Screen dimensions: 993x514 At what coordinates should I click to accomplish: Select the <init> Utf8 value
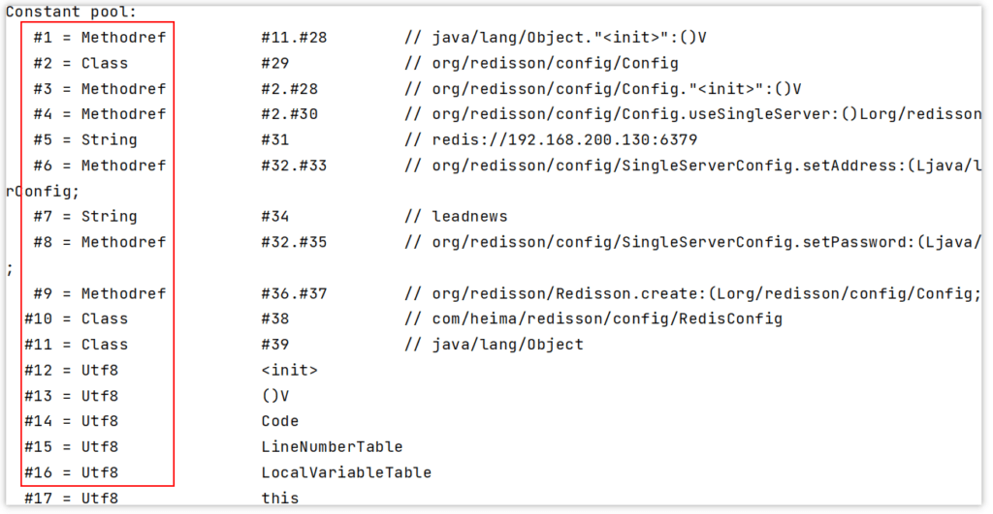click(x=289, y=370)
